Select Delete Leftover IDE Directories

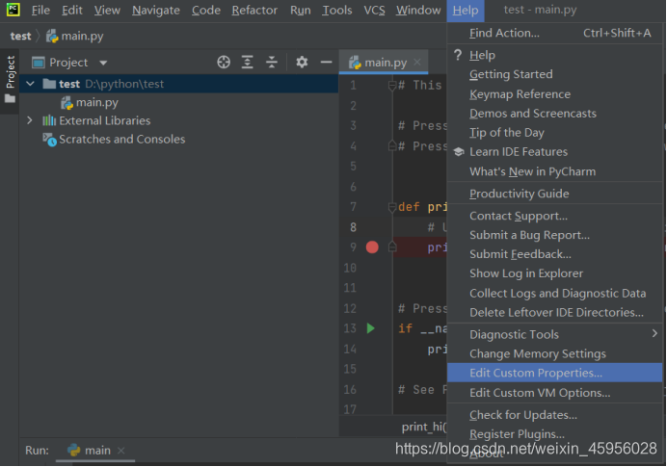555,312
